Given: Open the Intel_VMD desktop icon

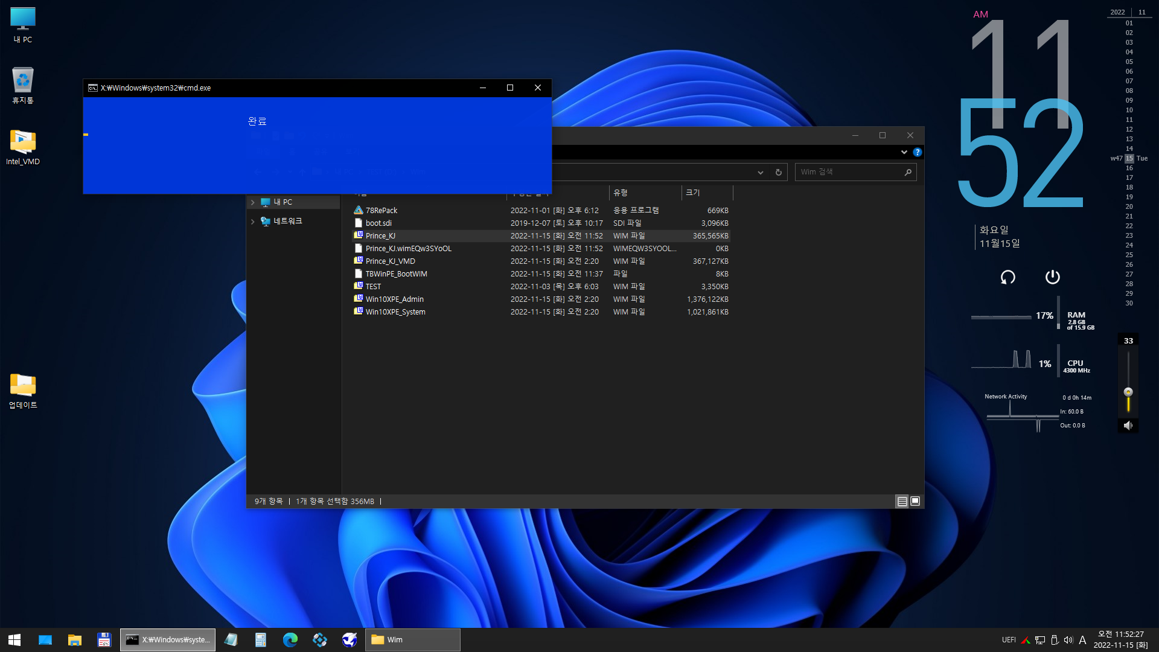Looking at the screenshot, I should pos(23,147).
